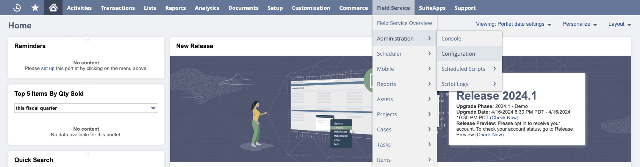640x167 pixels.
Task: Open the Activities menu
Action: 79,8
